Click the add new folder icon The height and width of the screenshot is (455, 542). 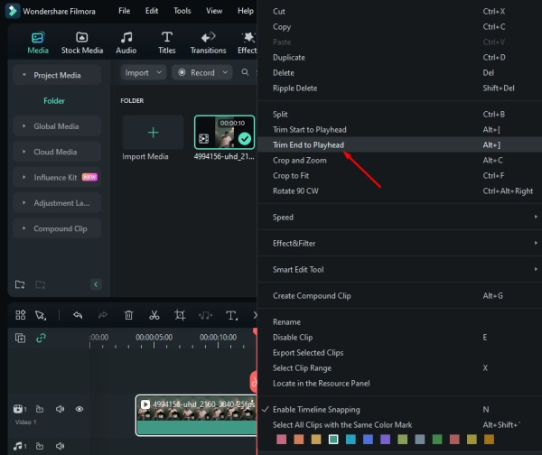pos(20,284)
